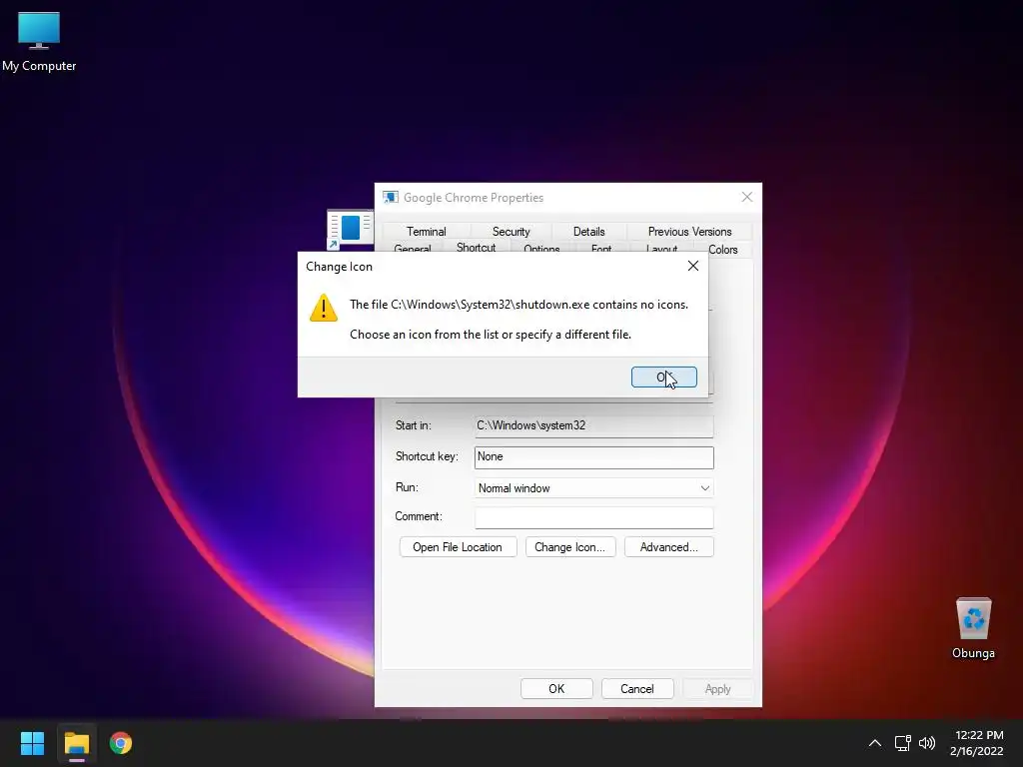Click the Open File Location button
Screen dimensions: 1023x767
(458, 547)
